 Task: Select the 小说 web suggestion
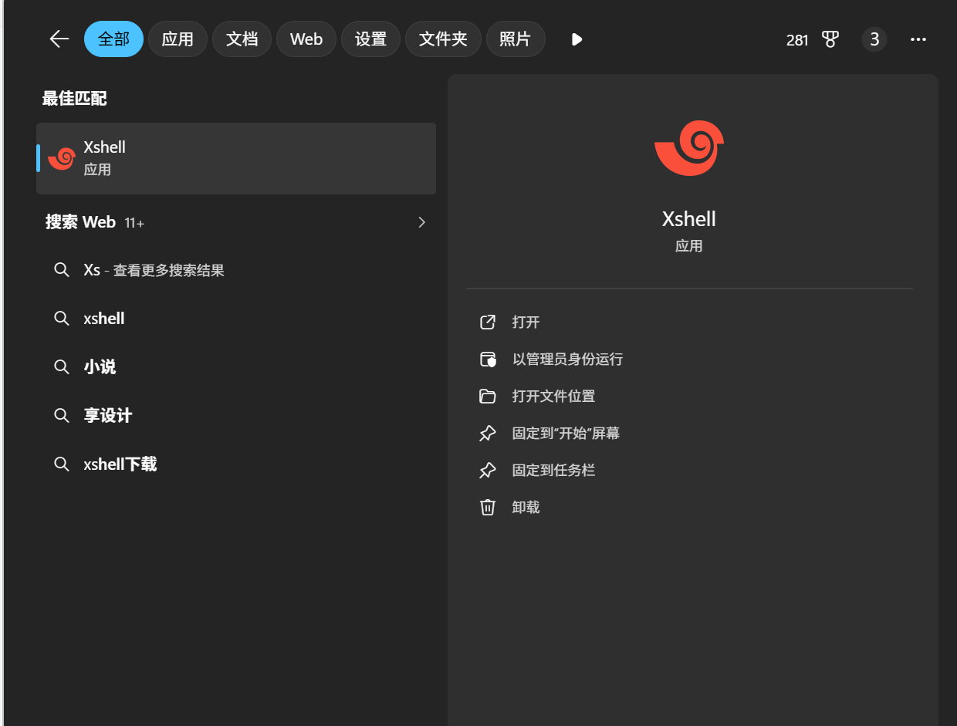(x=236, y=367)
